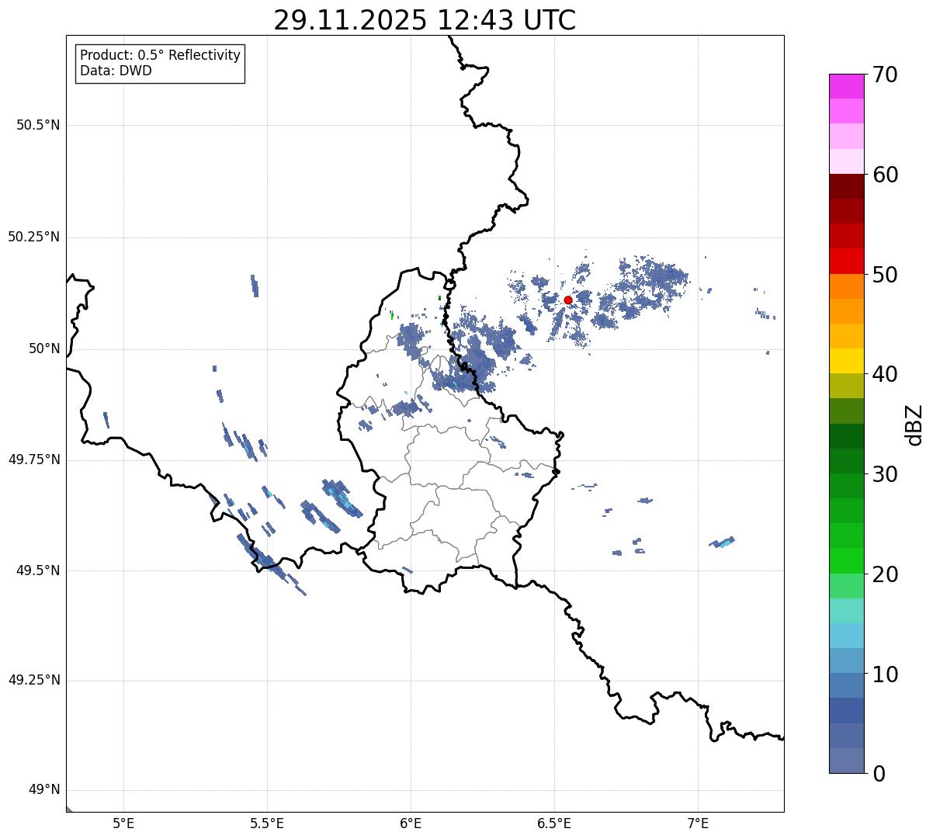Click the 29.11.2025 12:43 UTC title
933x839 pixels.
[x=425, y=20]
